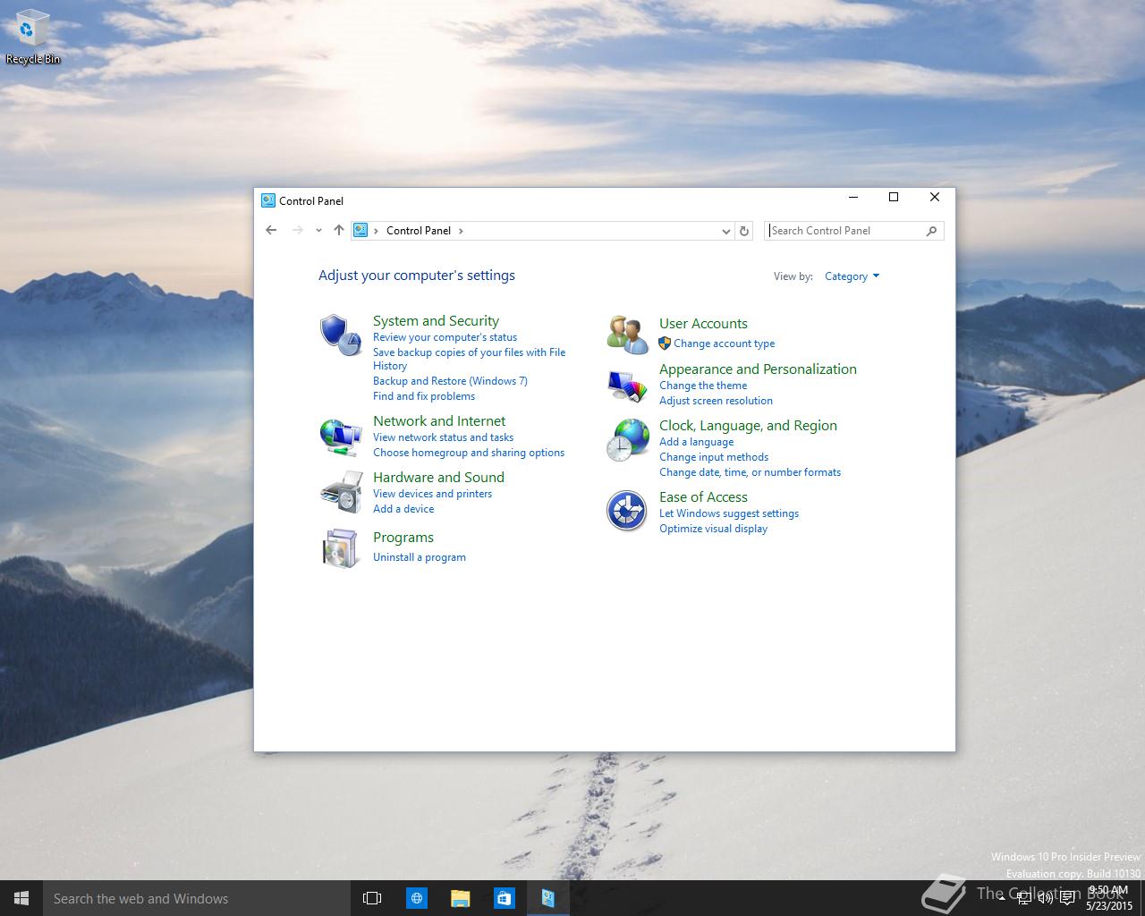Screen dimensions: 1145x916
Task: Open Task View on the taskbar
Action: pyautogui.click(x=372, y=898)
